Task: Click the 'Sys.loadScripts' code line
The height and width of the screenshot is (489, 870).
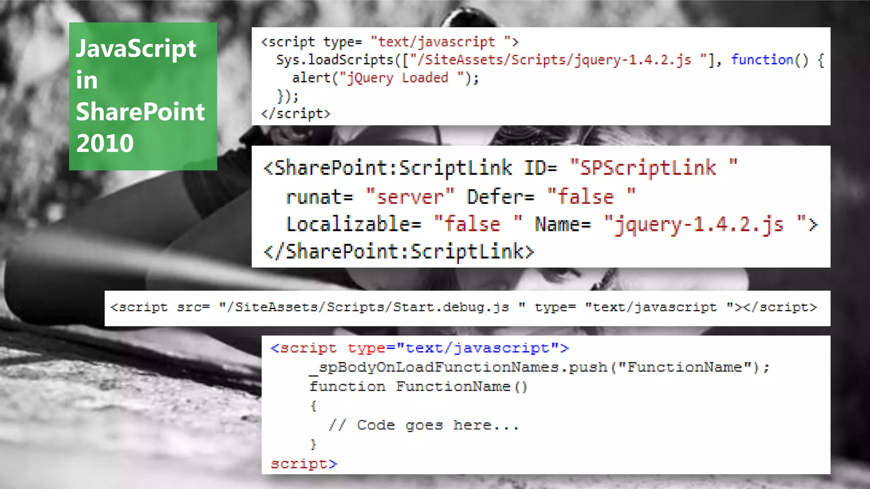Action: tap(550, 60)
